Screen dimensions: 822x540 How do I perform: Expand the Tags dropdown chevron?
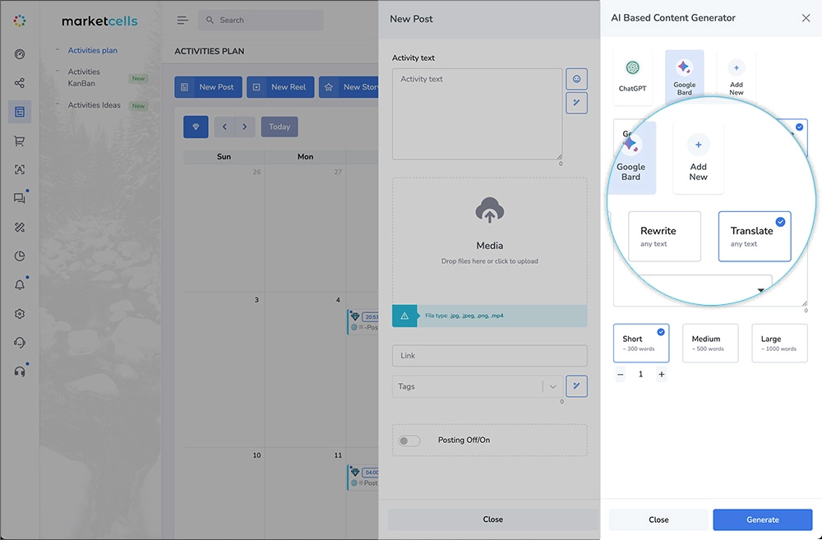[x=552, y=386]
